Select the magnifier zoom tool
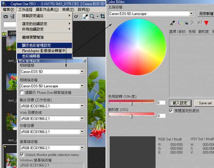Viewport: 214px width, 168px height. pyautogui.click(x=92, y=16)
